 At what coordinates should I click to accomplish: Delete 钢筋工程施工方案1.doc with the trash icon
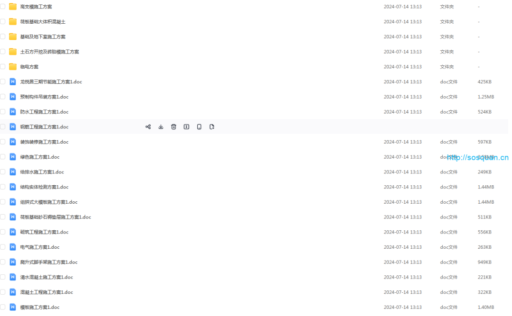pos(174,126)
